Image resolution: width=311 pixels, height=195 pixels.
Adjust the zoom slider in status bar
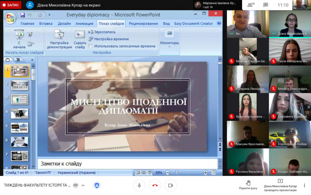(x=176, y=173)
